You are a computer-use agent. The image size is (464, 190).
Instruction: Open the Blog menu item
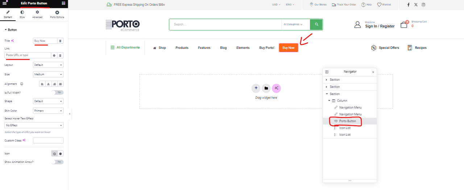223,48
